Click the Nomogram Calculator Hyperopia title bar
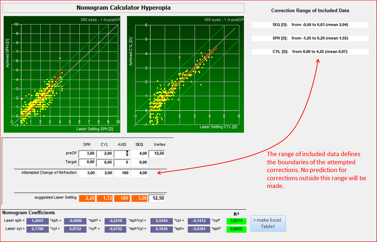The image size is (377, 242). click(123, 8)
